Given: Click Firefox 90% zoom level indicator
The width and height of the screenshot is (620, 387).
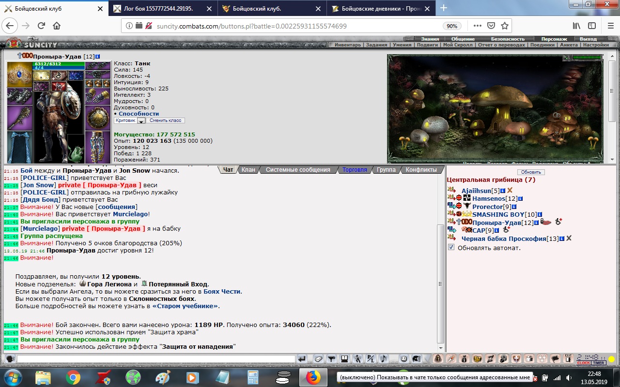Looking at the screenshot, I should tap(451, 26).
